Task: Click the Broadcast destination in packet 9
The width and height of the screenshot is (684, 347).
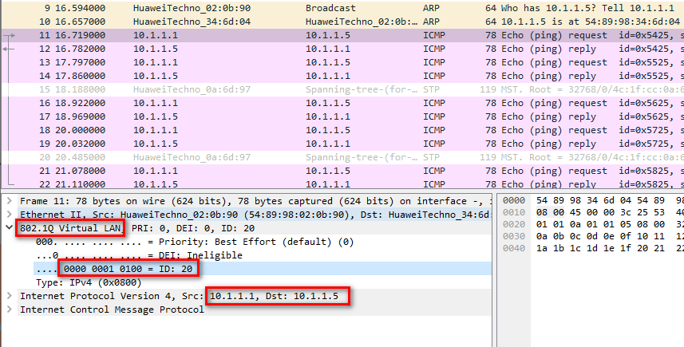Action: 330,8
